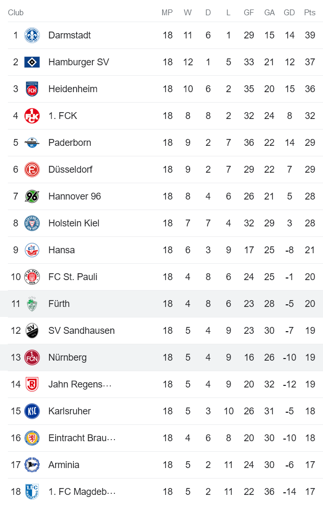Sort by the GD column header
This screenshot has width=323, height=507.
(x=289, y=13)
